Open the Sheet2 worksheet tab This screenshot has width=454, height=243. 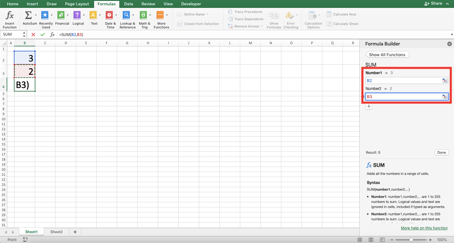click(56, 231)
